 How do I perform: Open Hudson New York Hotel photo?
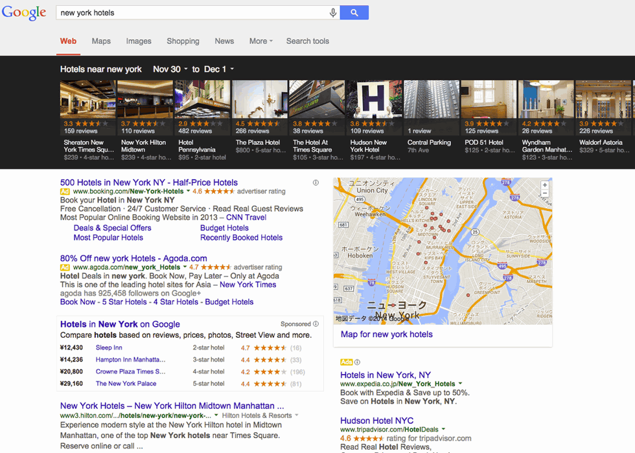coord(374,99)
